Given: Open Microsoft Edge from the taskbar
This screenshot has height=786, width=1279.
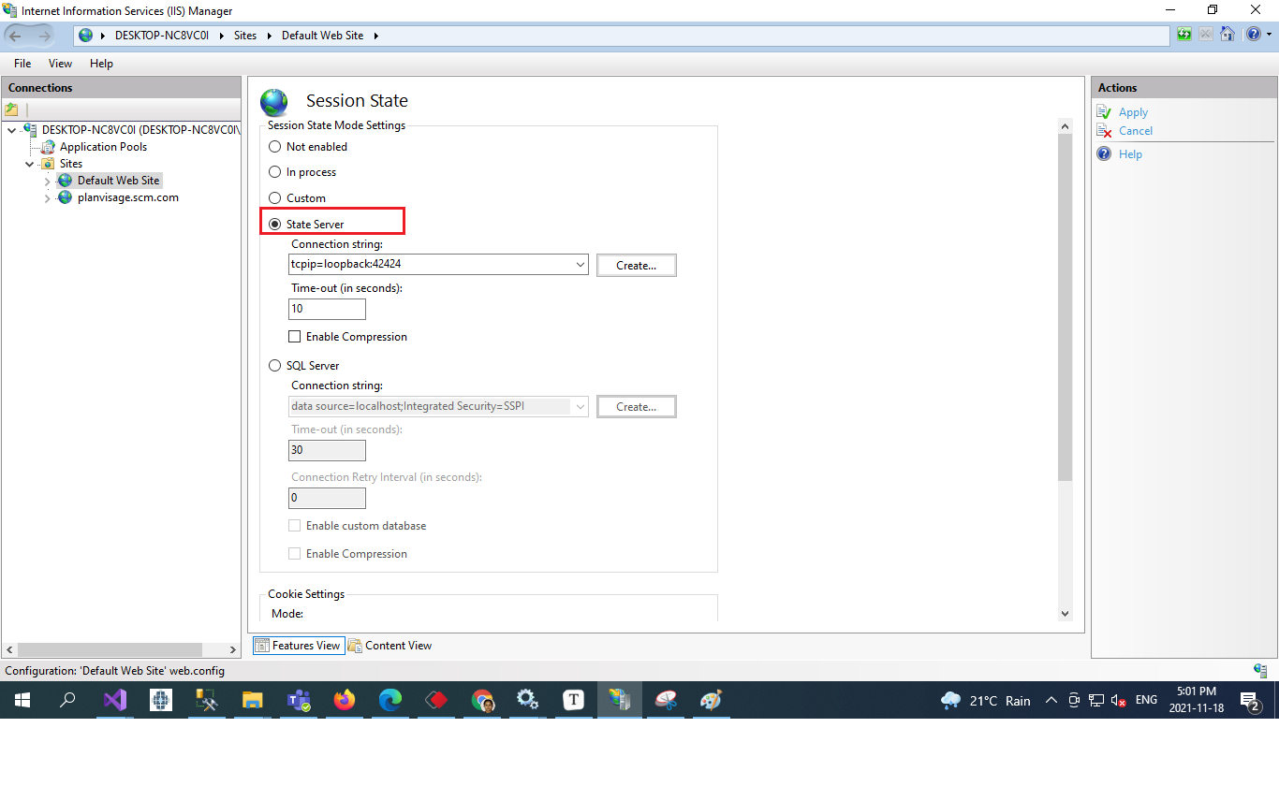Looking at the screenshot, I should click(x=390, y=700).
